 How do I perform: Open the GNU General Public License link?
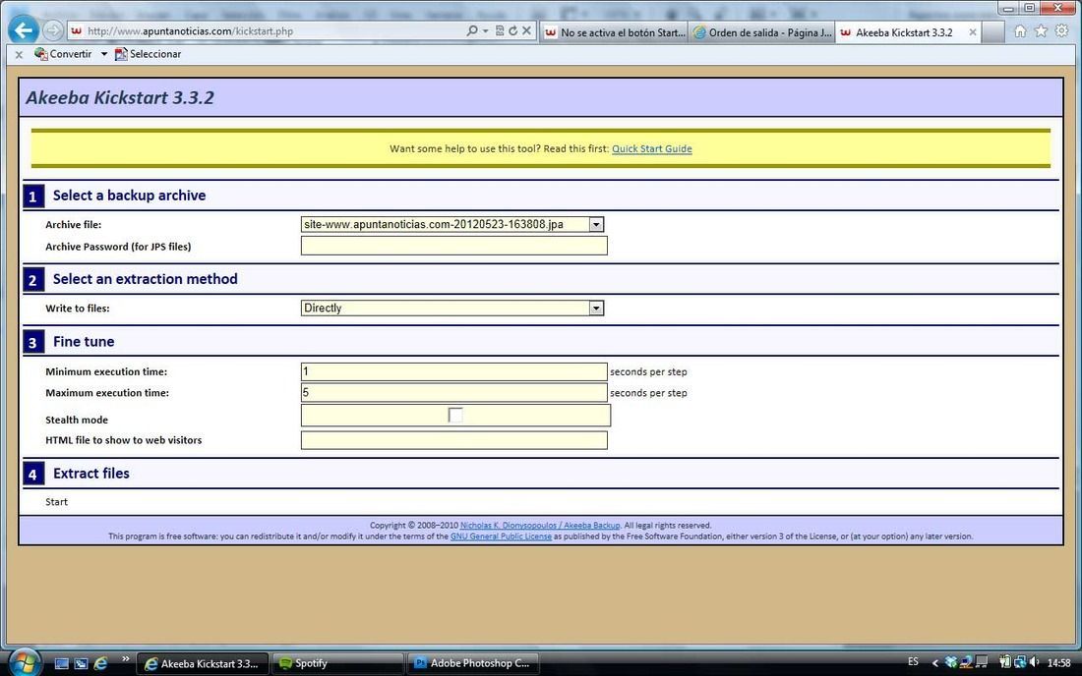501,536
